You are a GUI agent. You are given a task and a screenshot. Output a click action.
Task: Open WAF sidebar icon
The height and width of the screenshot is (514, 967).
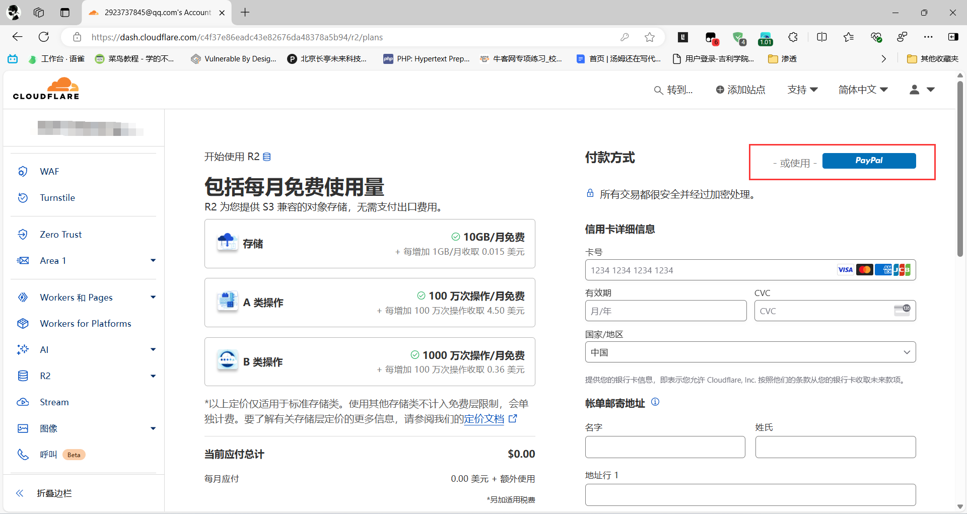(x=23, y=172)
